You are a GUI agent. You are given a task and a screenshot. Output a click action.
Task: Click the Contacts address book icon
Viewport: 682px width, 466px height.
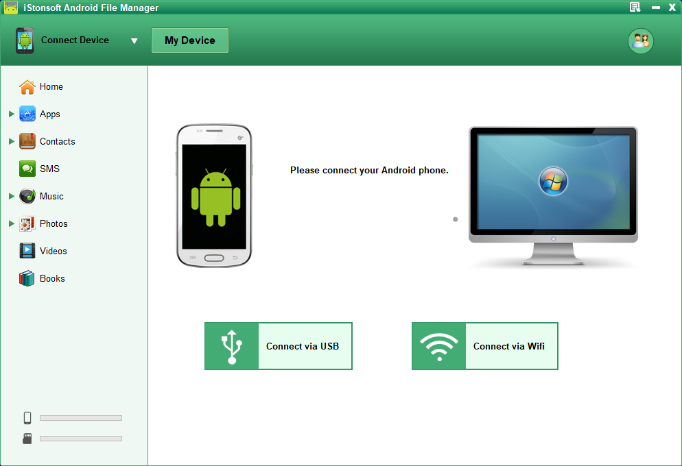coord(27,141)
